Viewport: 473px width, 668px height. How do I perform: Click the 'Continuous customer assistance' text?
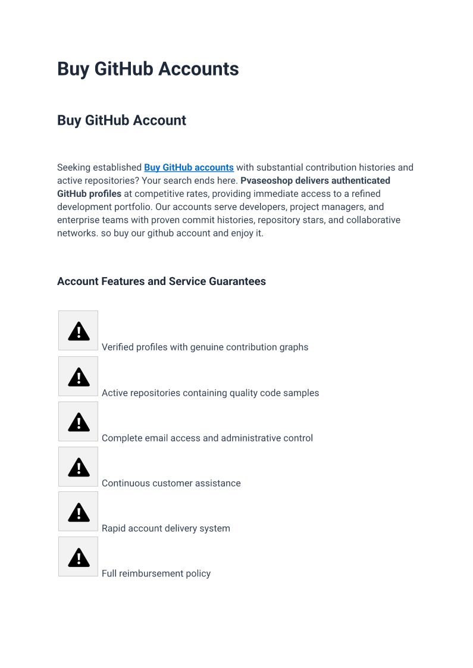point(171,484)
